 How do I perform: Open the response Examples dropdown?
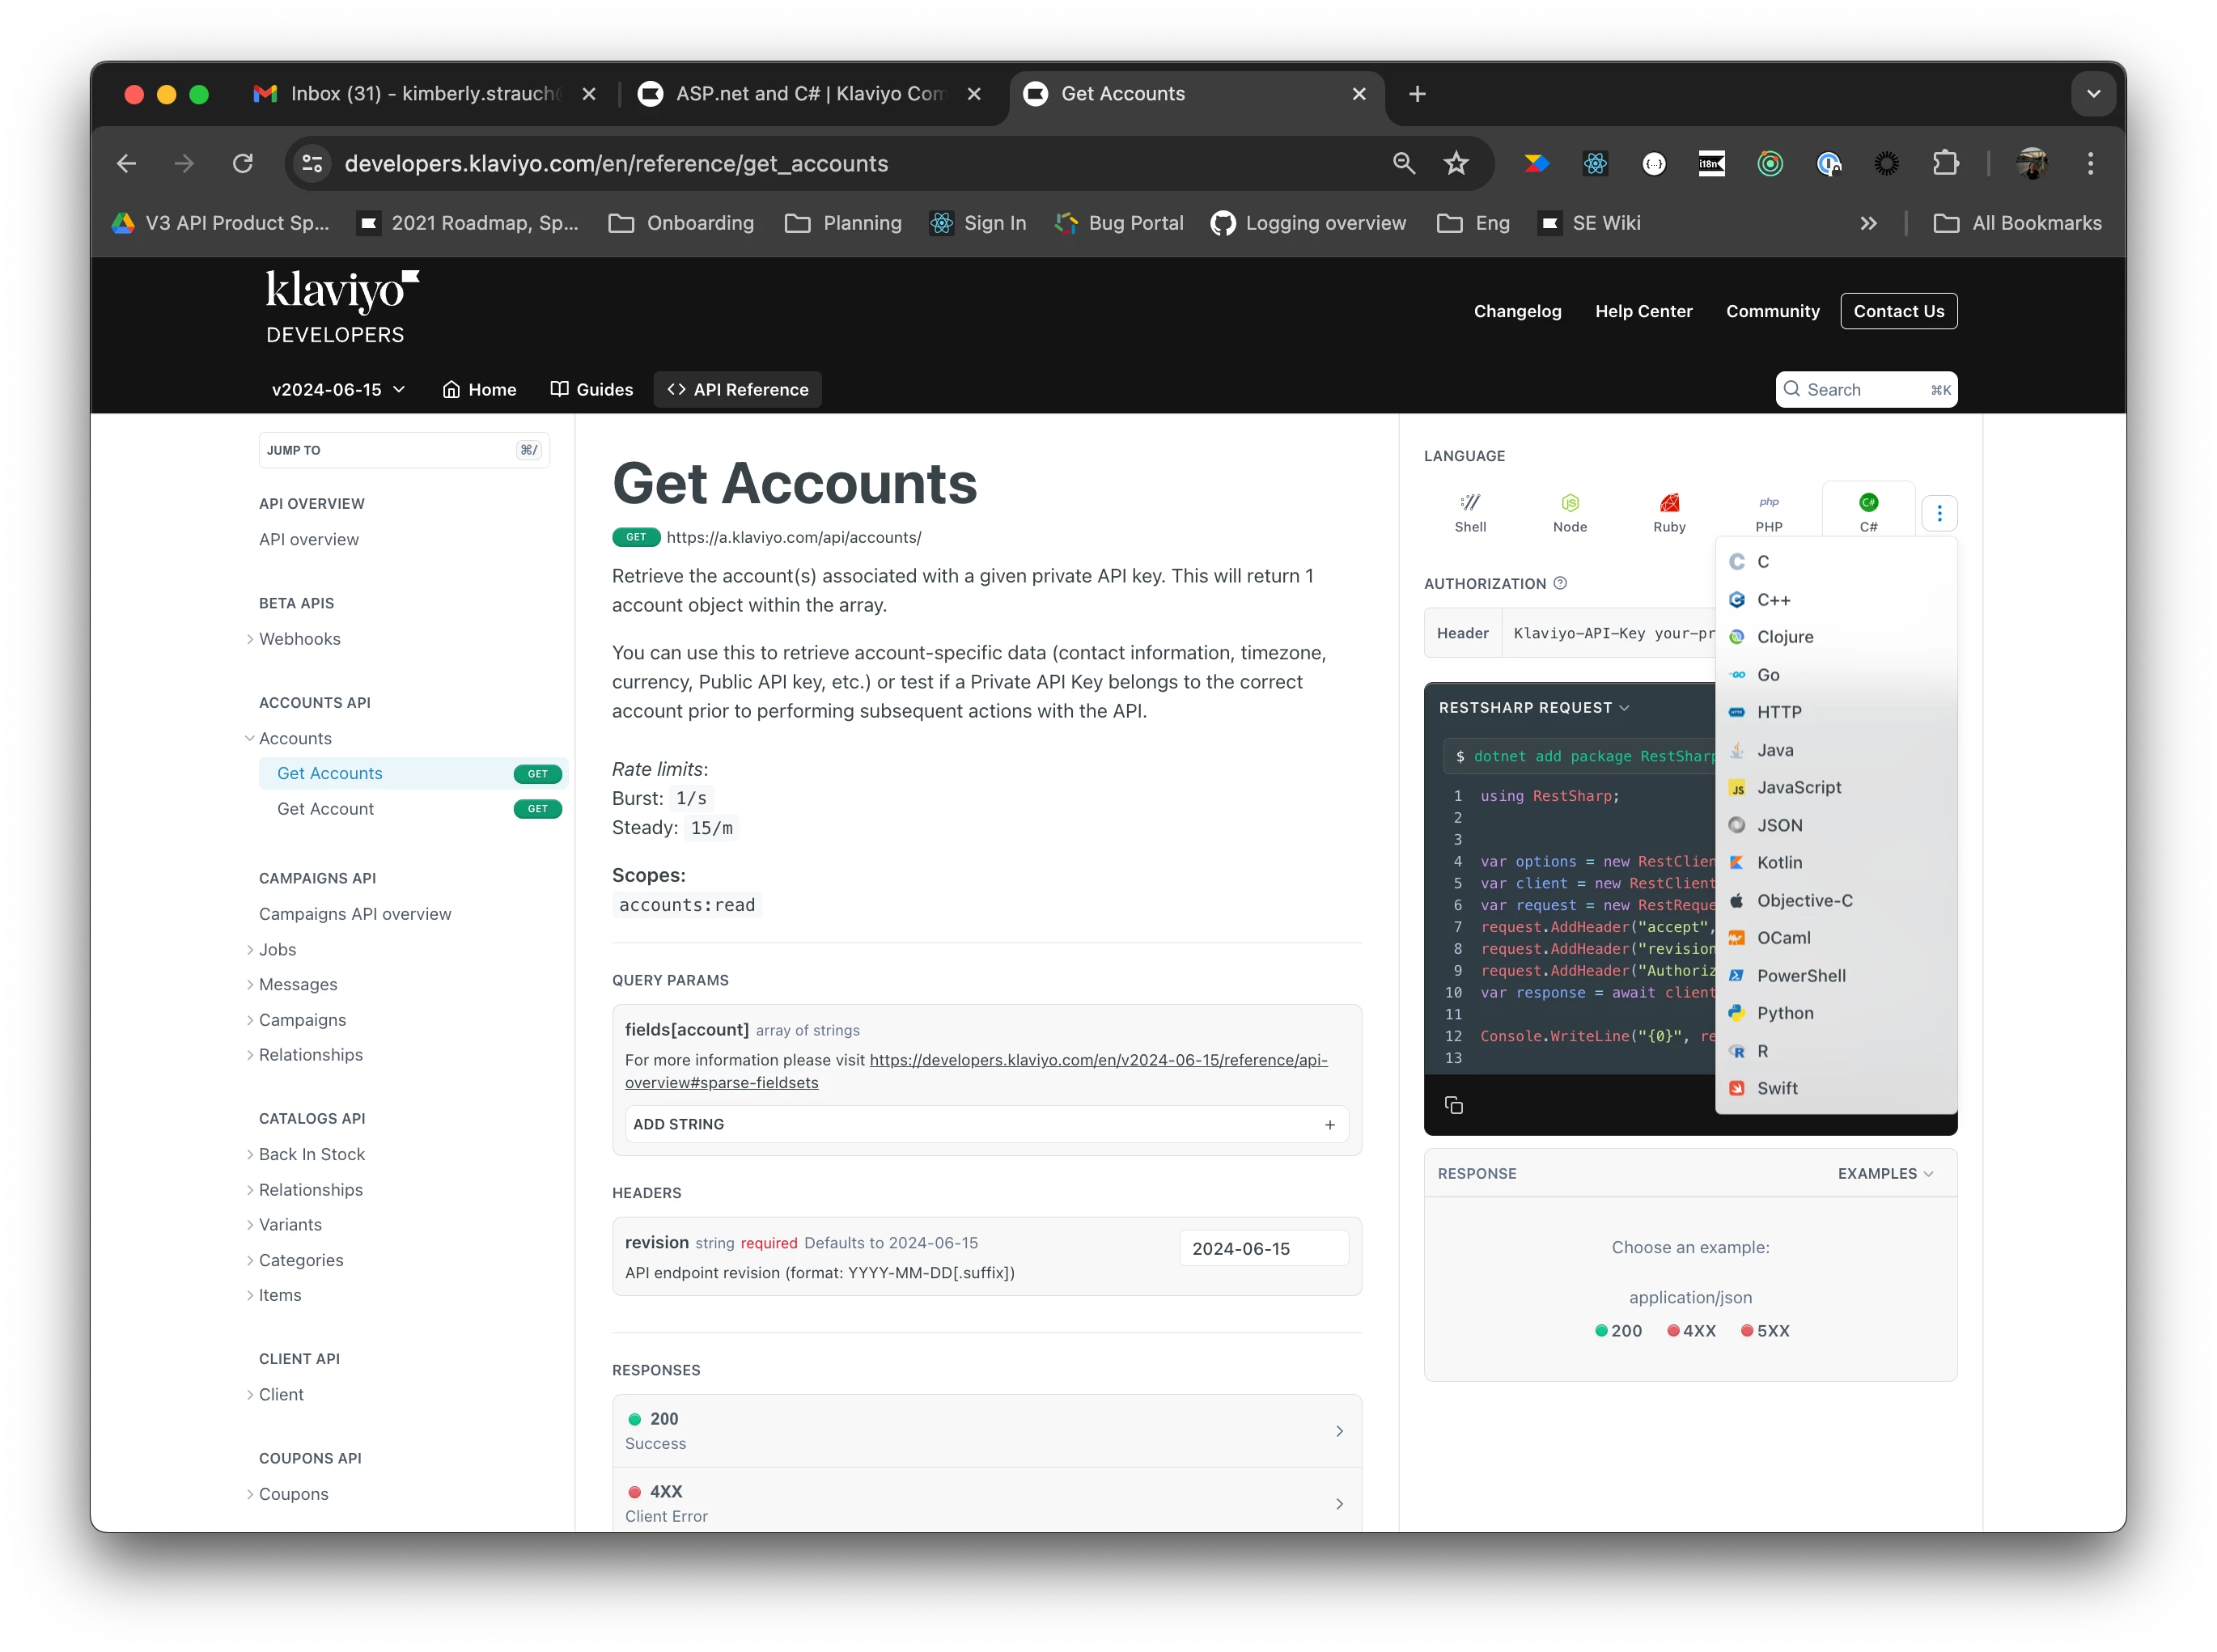pos(1885,1173)
